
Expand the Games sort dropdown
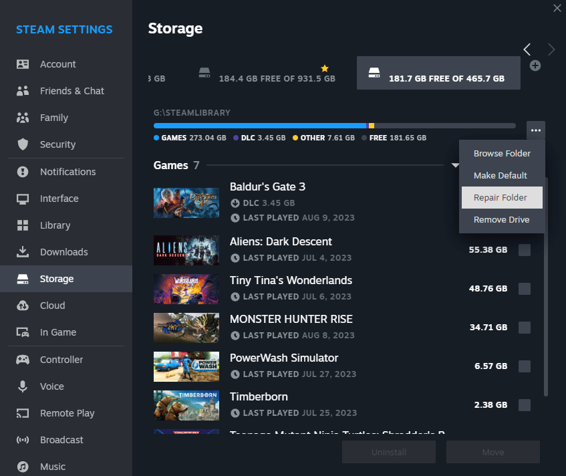tap(455, 165)
